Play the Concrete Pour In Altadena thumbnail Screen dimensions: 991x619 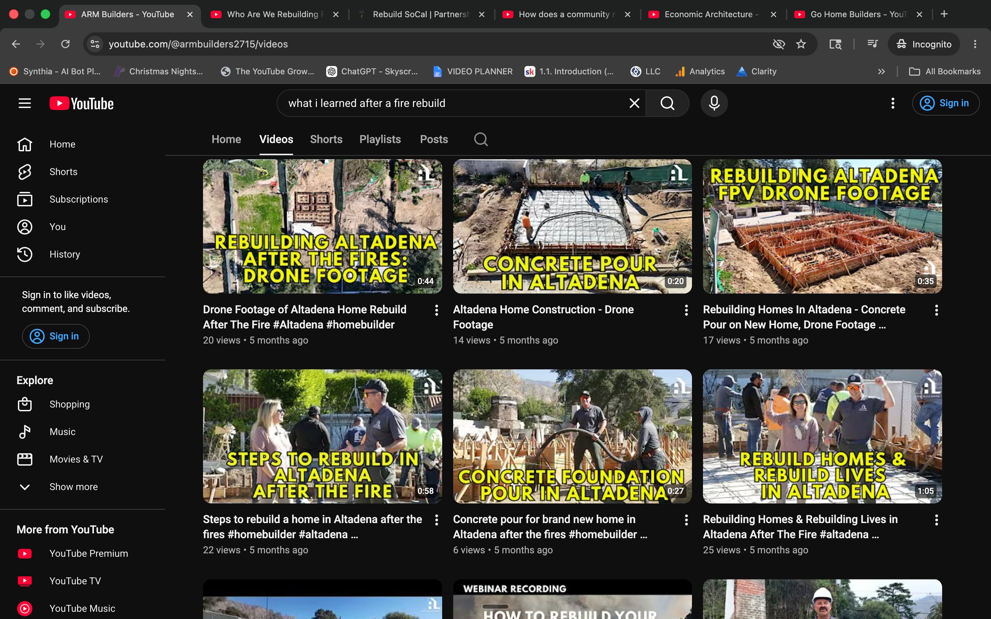coord(572,226)
